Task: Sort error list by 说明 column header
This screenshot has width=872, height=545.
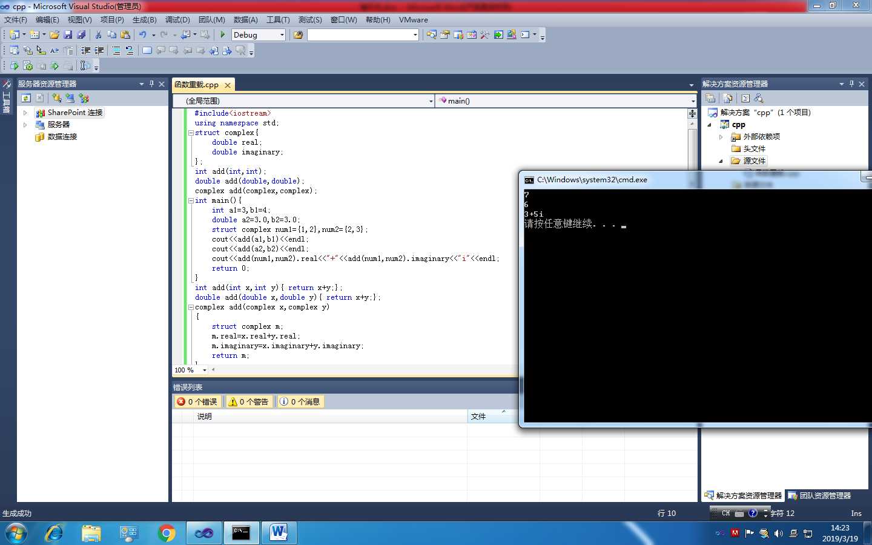Action: [331, 416]
